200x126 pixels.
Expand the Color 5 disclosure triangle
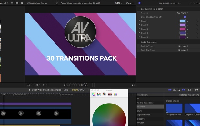pyautogui.click(x=139, y=37)
